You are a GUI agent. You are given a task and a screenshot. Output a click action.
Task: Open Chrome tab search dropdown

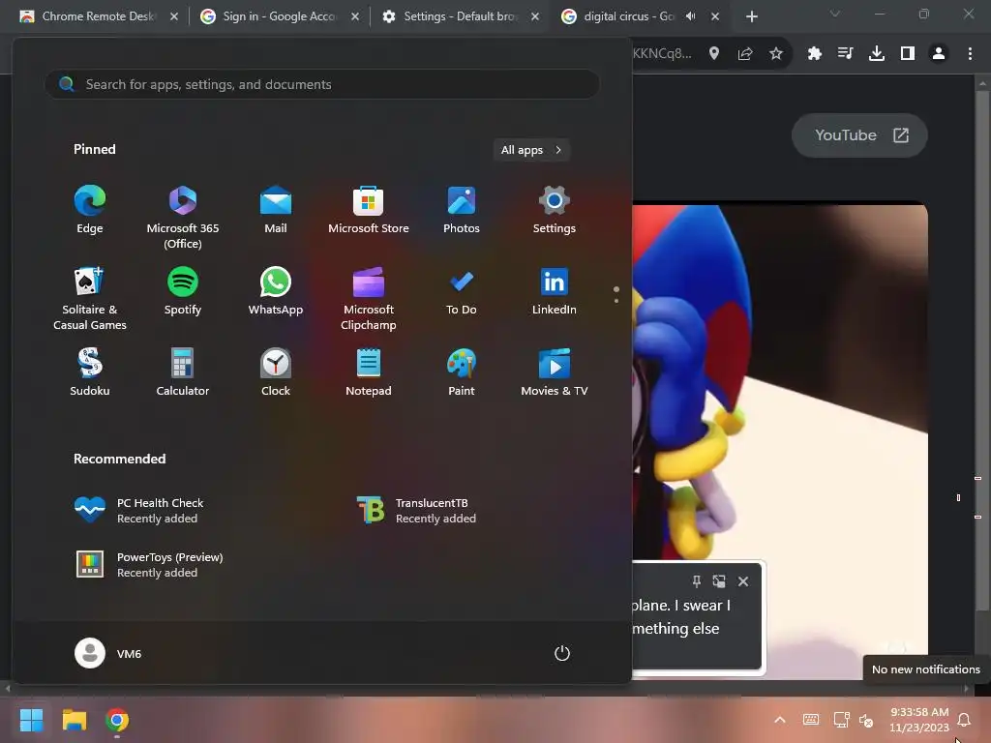click(835, 14)
